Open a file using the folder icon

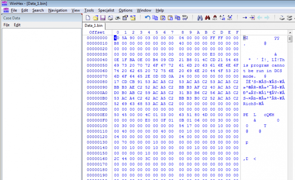coord(96,18)
